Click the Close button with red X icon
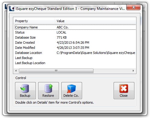Image resolution: width=150 pixels, height=118 pixels. [x=124, y=90]
